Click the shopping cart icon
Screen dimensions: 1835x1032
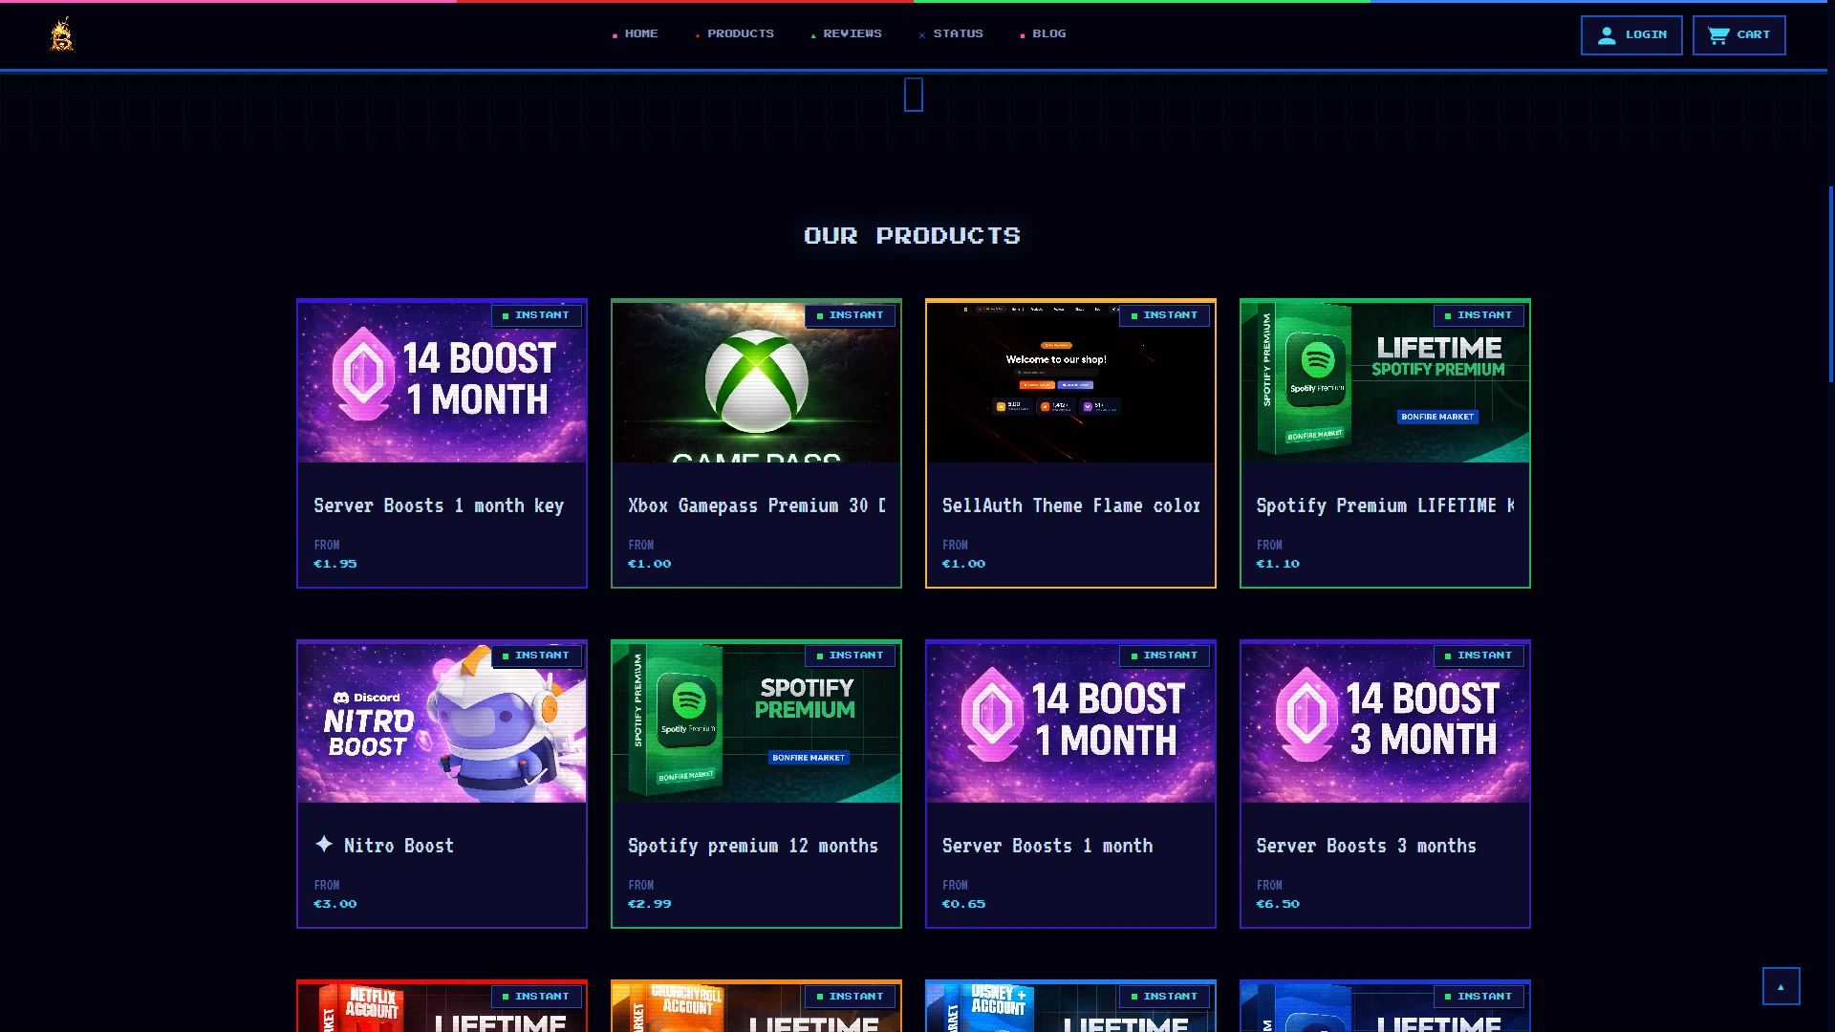(x=1718, y=35)
